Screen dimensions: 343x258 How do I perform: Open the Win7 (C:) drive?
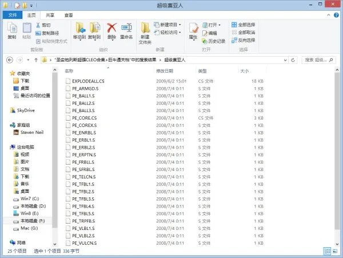[x=26, y=199]
